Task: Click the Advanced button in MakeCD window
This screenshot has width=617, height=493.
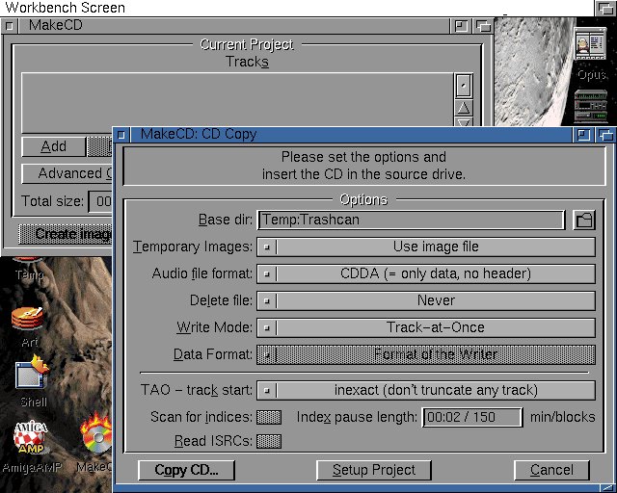Action: 67,173
